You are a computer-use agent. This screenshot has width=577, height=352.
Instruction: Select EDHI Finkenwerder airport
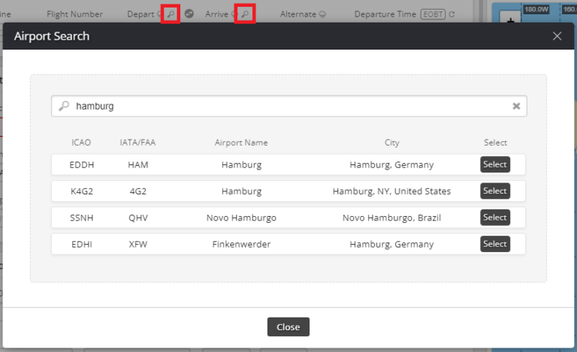pyautogui.click(x=494, y=244)
